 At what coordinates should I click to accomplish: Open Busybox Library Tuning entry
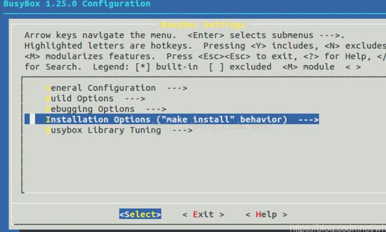(x=103, y=130)
